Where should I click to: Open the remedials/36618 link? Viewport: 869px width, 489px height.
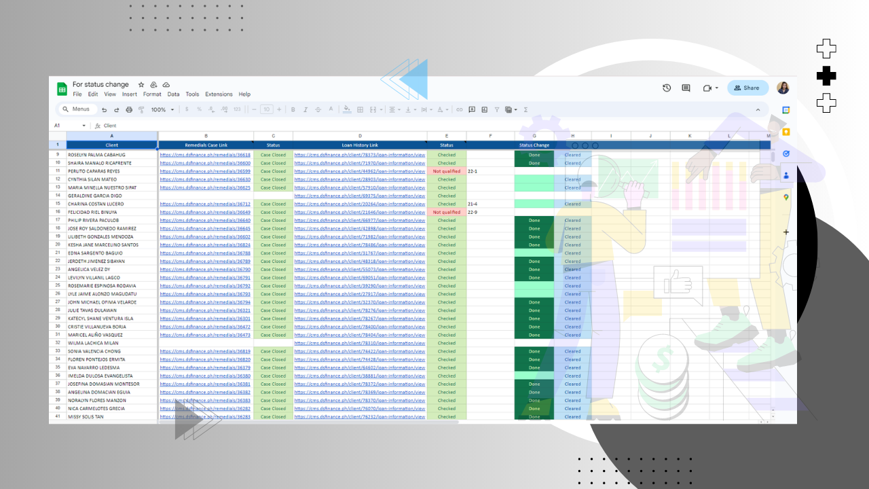[205, 155]
